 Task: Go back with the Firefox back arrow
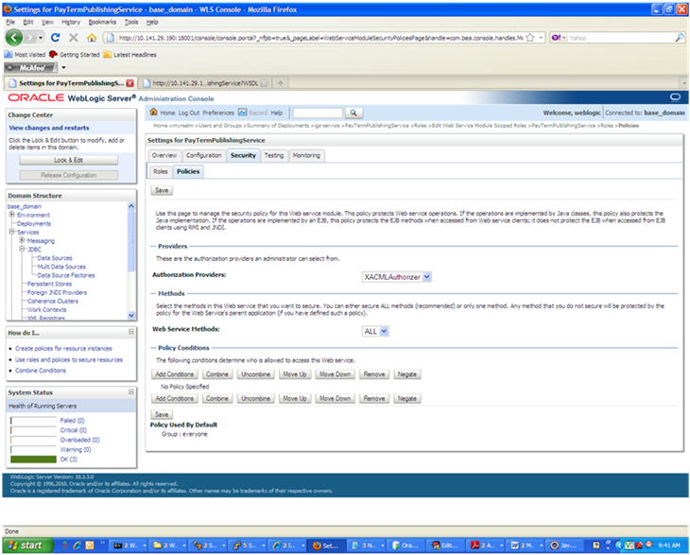[14, 38]
